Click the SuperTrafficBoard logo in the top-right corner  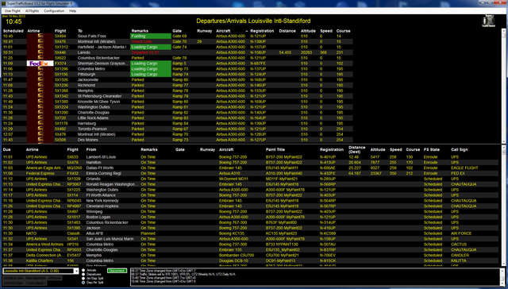tap(489, 21)
